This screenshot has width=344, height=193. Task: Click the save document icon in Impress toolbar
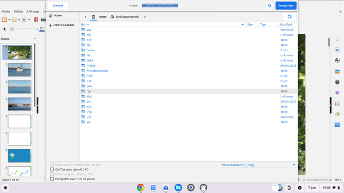(24, 20)
